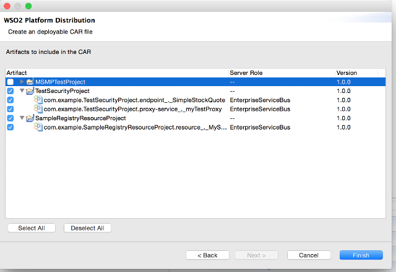This screenshot has height=272, width=396.
Task: Select com.example.SampleRegistryResourceProject.resource entry
Action: pyautogui.click(x=135, y=128)
